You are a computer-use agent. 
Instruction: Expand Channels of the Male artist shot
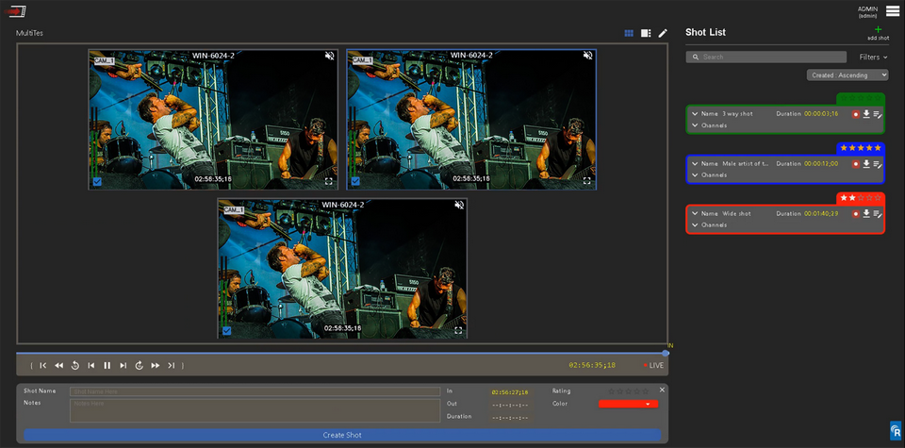[695, 174]
